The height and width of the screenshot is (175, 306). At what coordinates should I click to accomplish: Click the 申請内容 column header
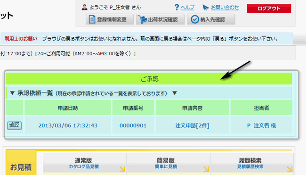[192, 108]
